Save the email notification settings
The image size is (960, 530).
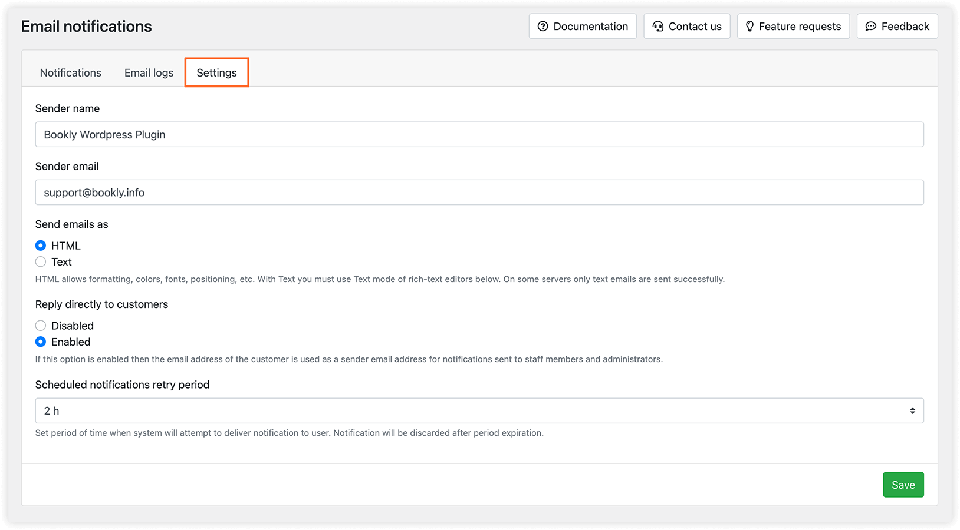coord(903,485)
